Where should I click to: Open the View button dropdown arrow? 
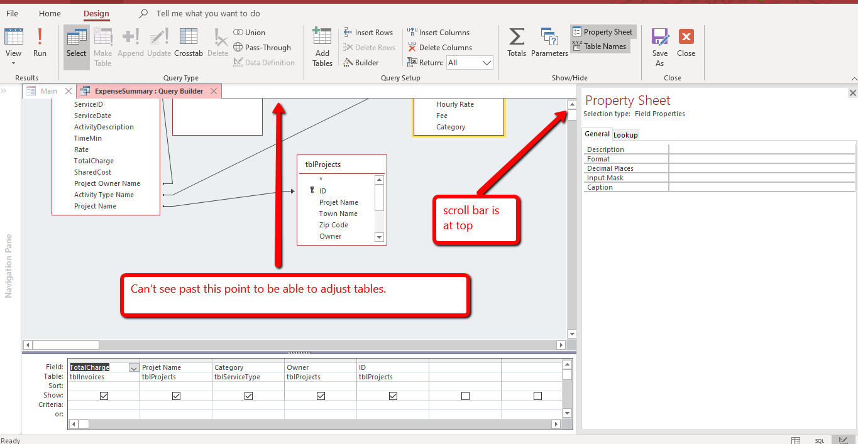pyautogui.click(x=13, y=63)
